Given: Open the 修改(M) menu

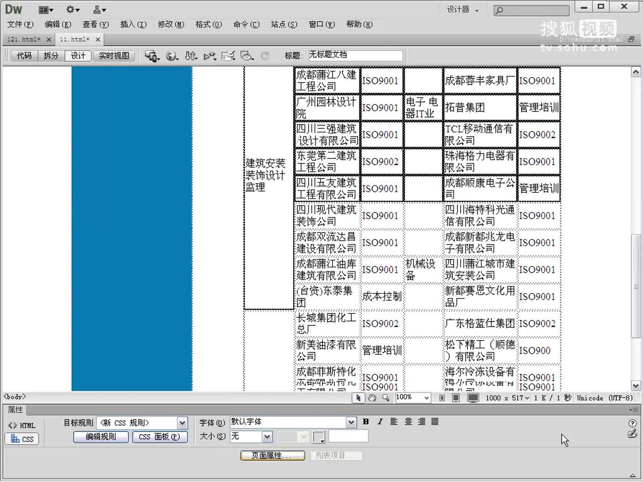Looking at the screenshot, I should [x=171, y=25].
